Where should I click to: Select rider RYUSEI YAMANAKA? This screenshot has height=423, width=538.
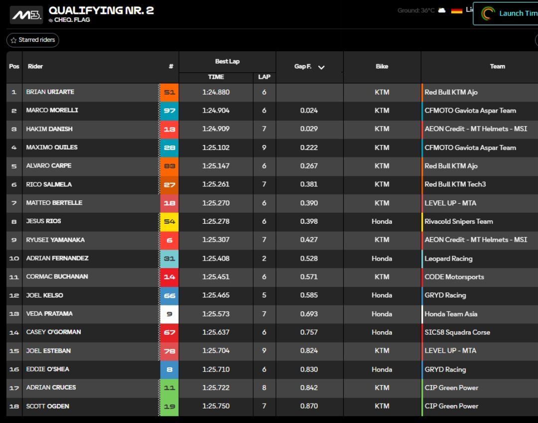point(55,240)
